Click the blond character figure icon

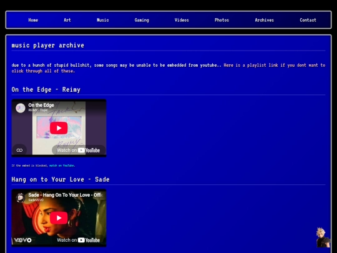323,237
